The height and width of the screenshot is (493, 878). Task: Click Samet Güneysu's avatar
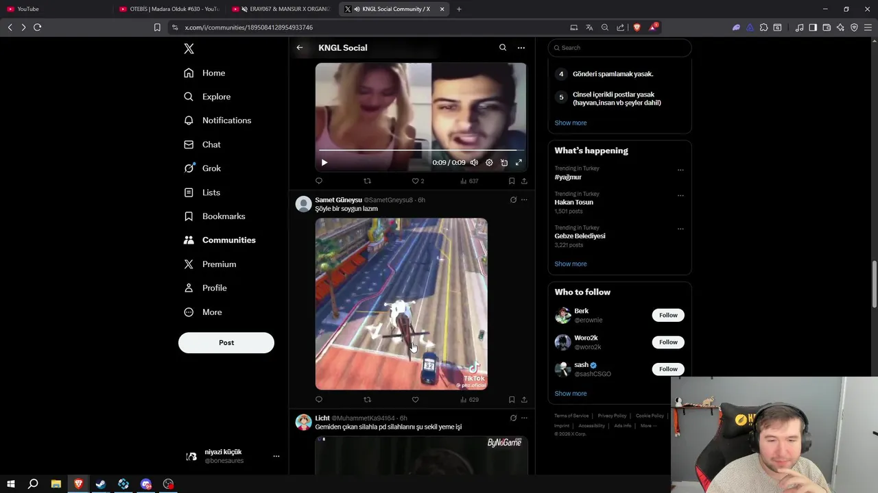coord(303,204)
